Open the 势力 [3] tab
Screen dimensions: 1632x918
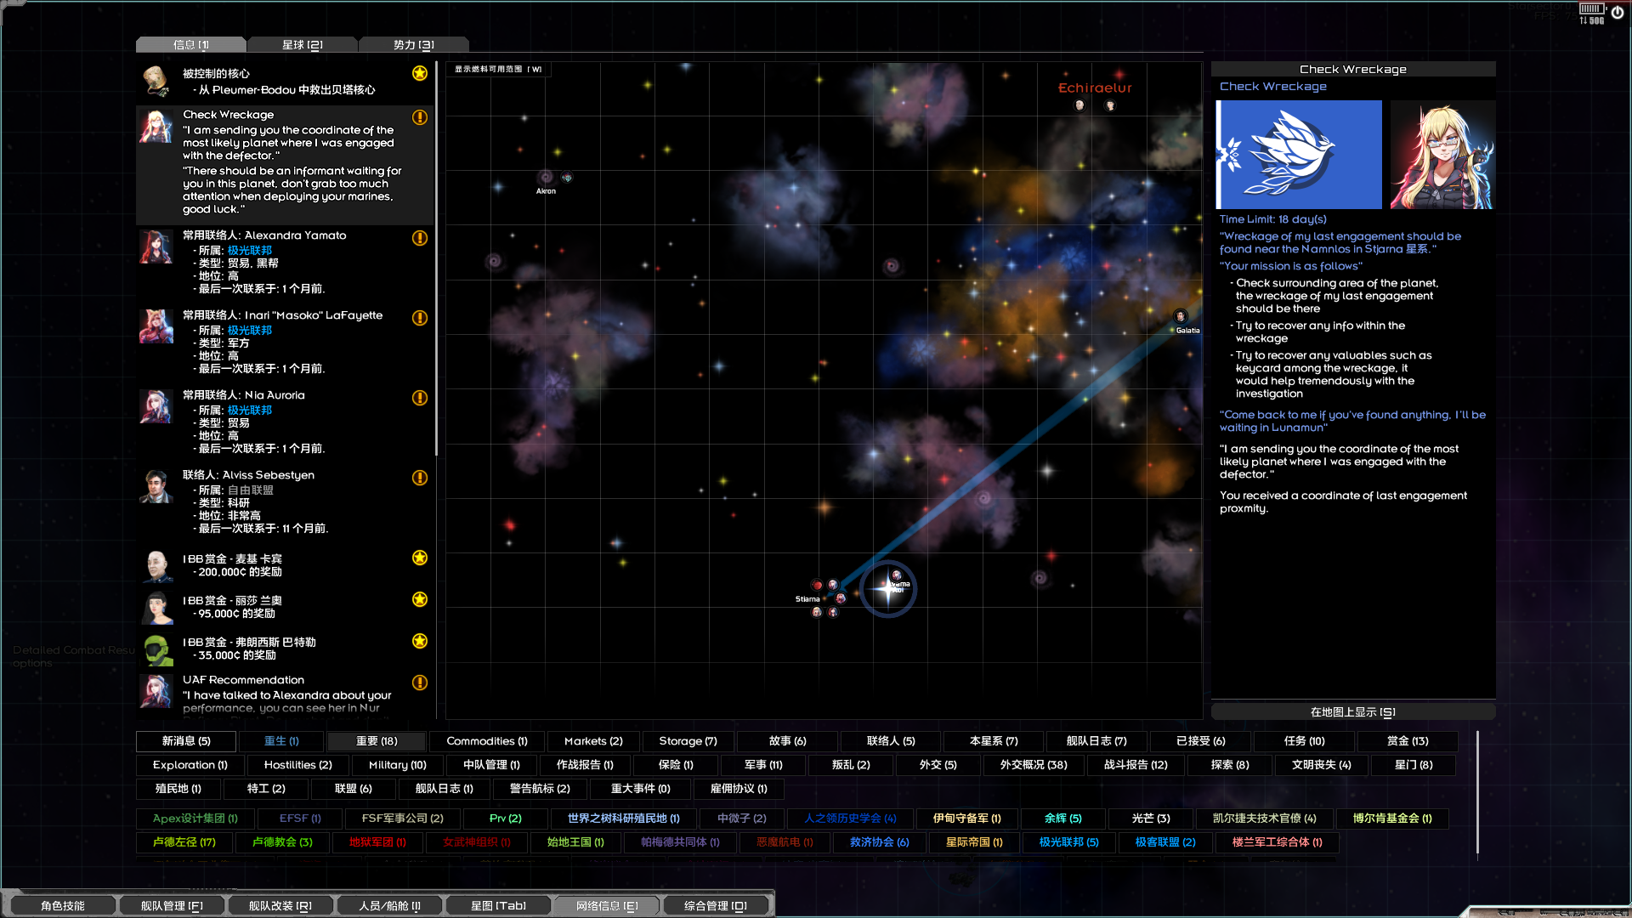(x=414, y=45)
